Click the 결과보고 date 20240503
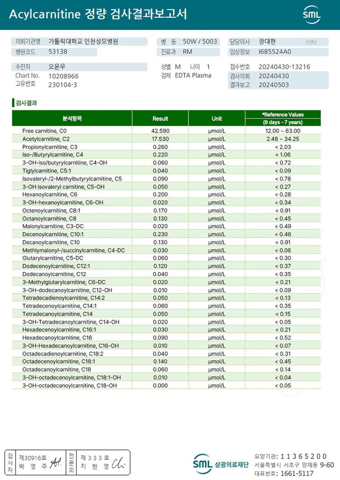The width and height of the screenshot is (340, 480). click(x=274, y=85)
